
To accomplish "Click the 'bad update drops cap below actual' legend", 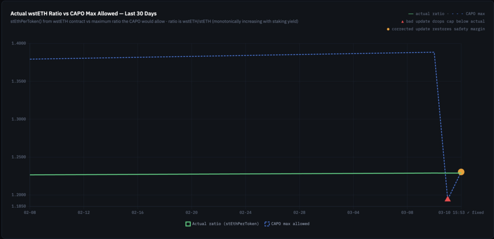I will coord(445,21).
